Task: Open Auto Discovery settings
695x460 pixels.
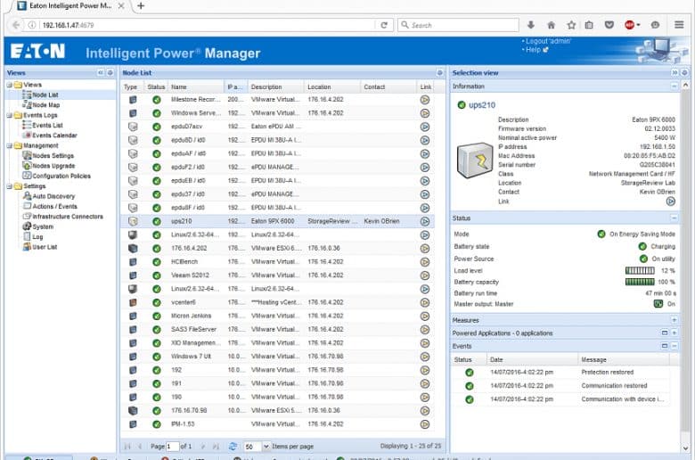Action: pyautogui.click(x=53, y=196)
